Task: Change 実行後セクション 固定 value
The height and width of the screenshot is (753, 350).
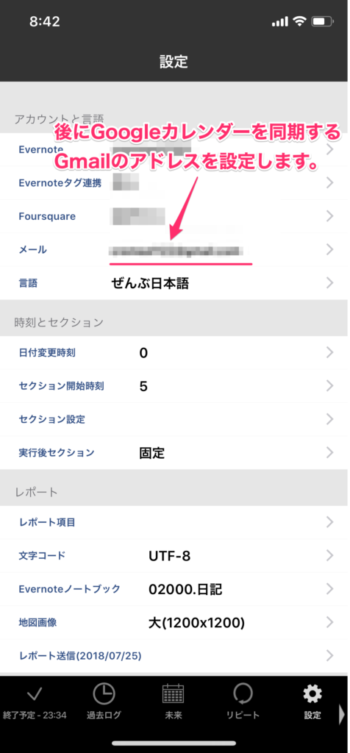Action: 151,453
